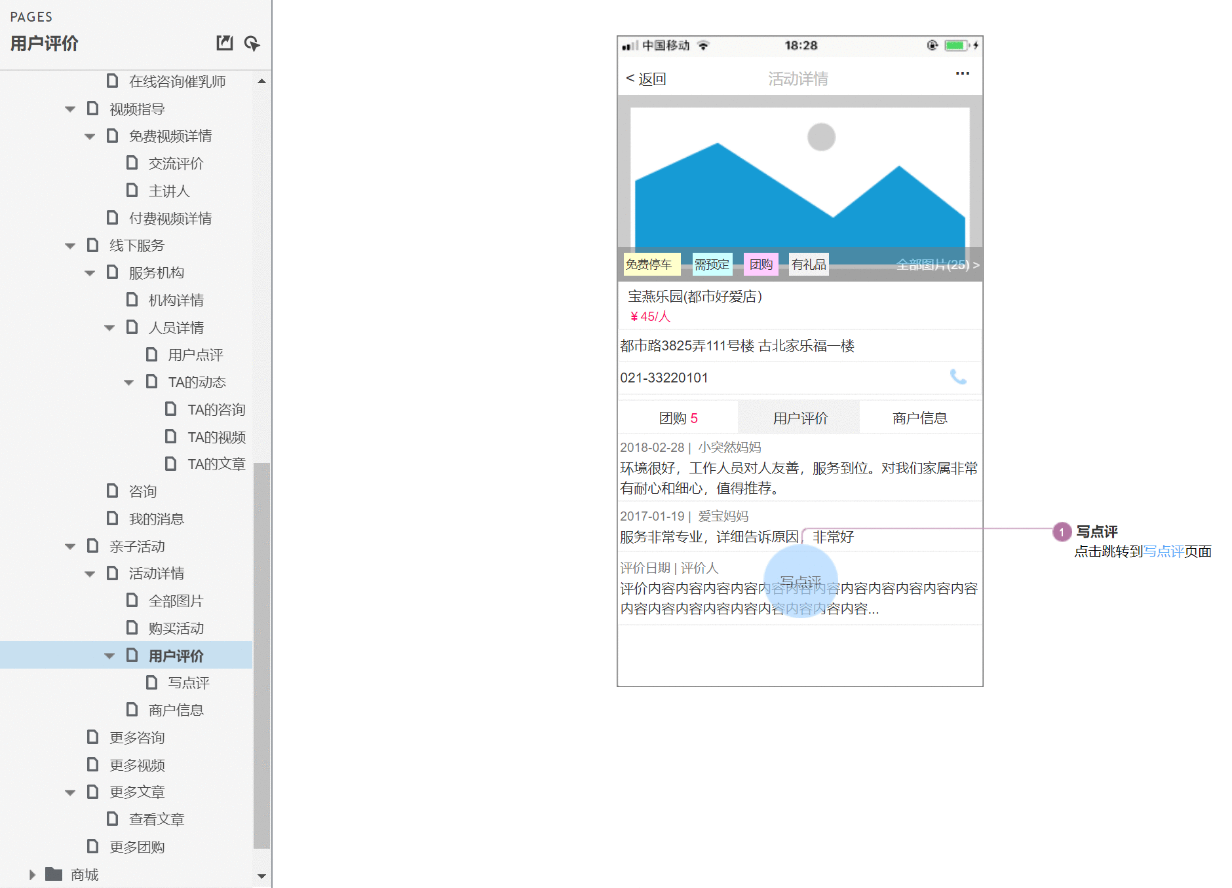The width and height of the screenshot is (1232, 888).
Task: Open the 购买活动 page
Action: click(176, 628)
